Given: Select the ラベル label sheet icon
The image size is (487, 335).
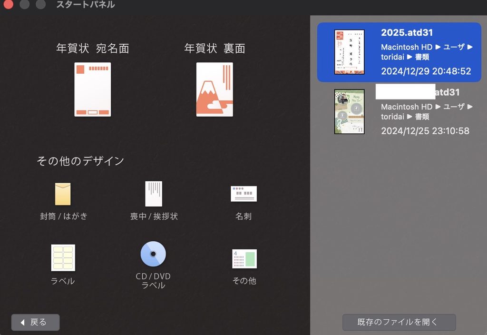Looking at the screenshot, I should (x=63, y=257).
